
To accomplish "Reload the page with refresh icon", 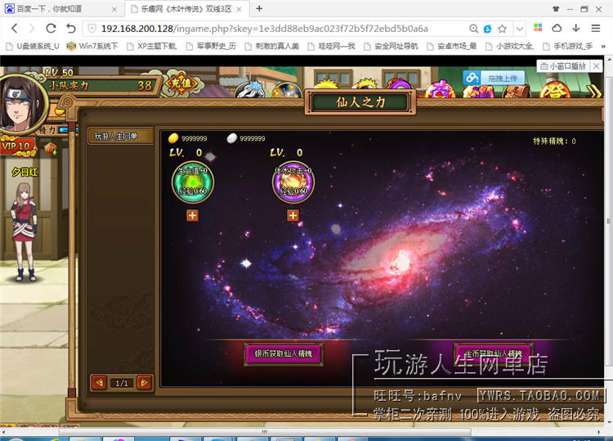I will point(51,28).
